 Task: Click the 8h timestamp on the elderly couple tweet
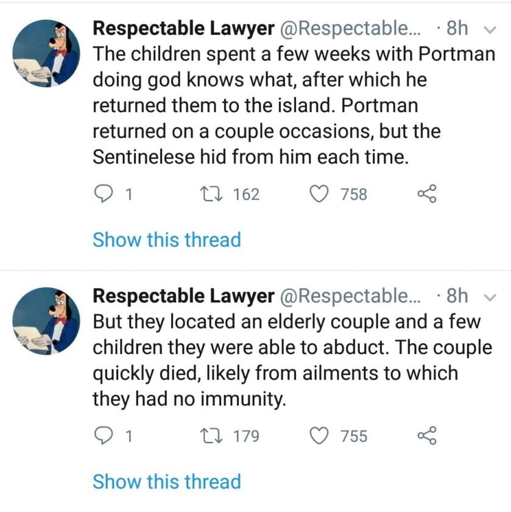point(457,296)
